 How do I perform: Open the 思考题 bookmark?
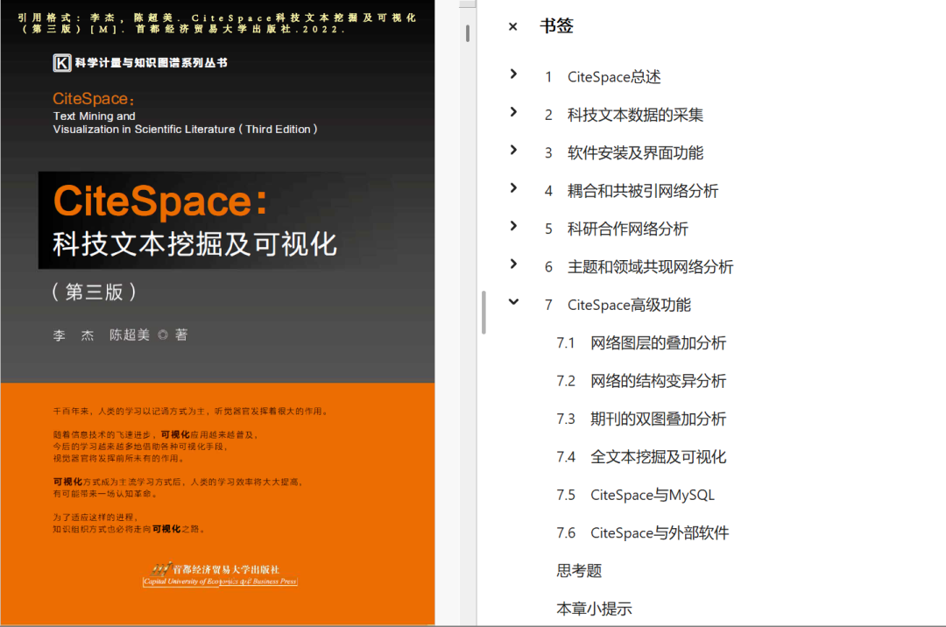(579, 571)
